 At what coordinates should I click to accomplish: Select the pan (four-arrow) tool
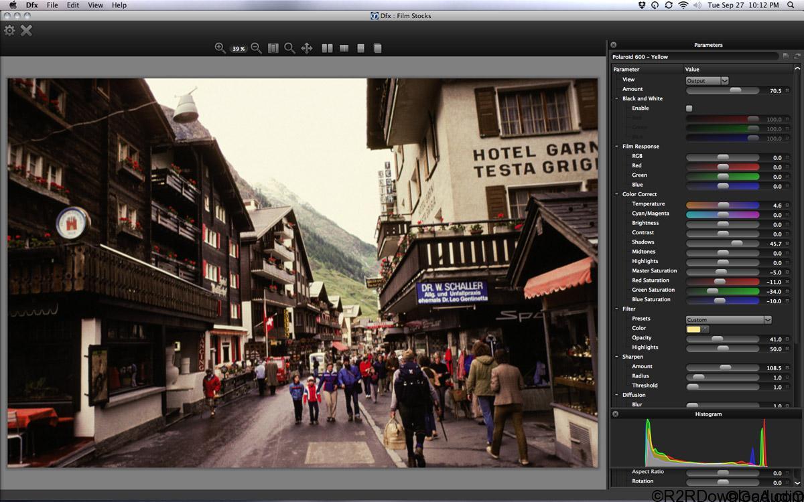(307, 48)
